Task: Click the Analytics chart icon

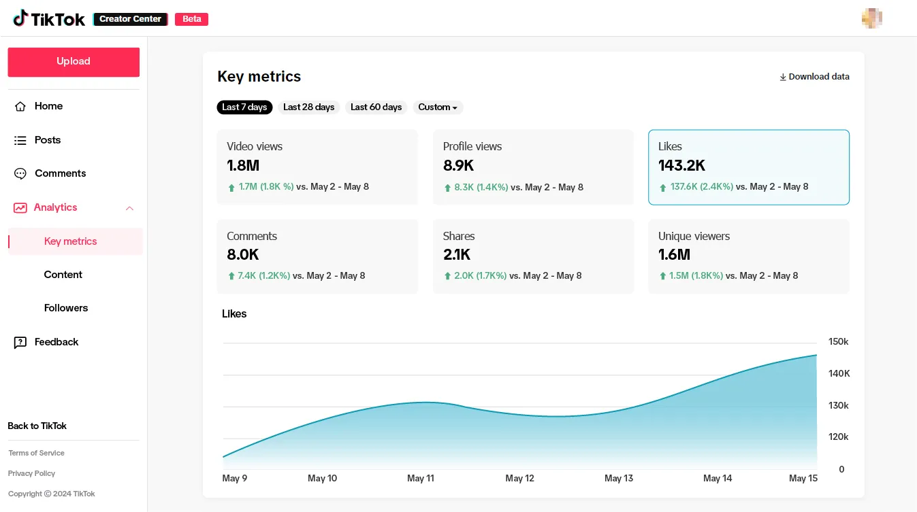Action: coord(20,208)
